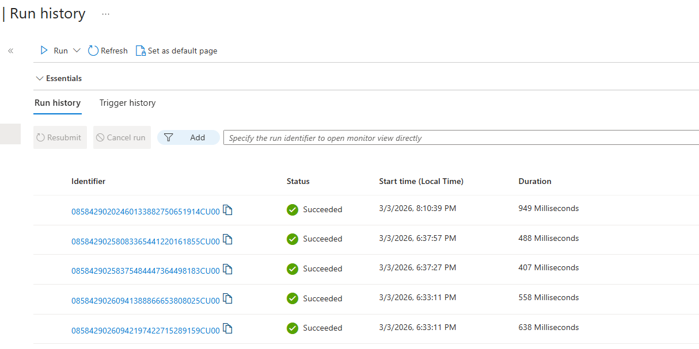Copy the last run identifier using its copy icon
The image size is (699, 349).
coord(227,329)
